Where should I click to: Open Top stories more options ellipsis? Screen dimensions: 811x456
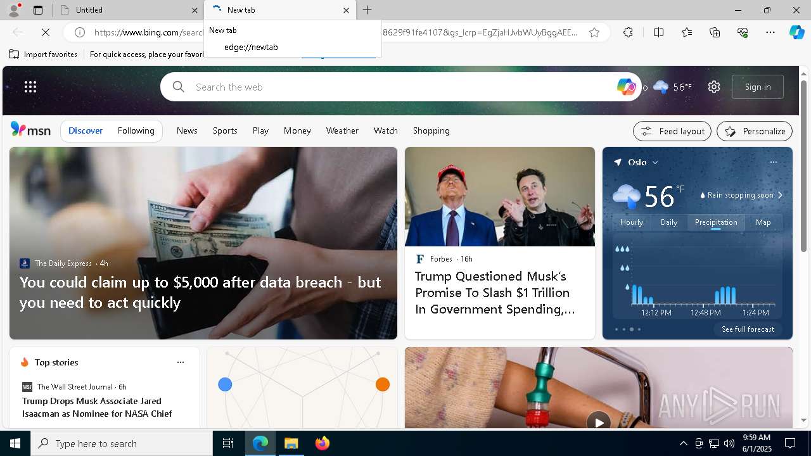pos(181,362)
